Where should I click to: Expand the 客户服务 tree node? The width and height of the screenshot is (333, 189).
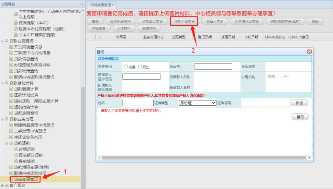(2, 185)
